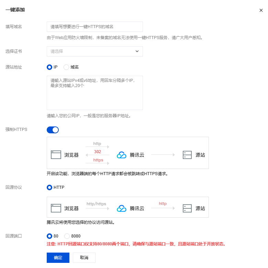The image size is (268, 268).
Task: Click origin server icon in 强制HTTPS diagram
Action: pos(187,155)
